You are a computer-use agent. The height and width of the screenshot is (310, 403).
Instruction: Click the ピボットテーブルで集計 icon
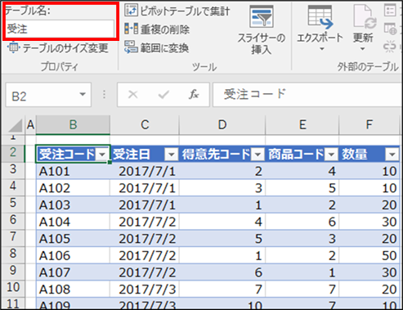pyautogui.click(x=131, y=10)
